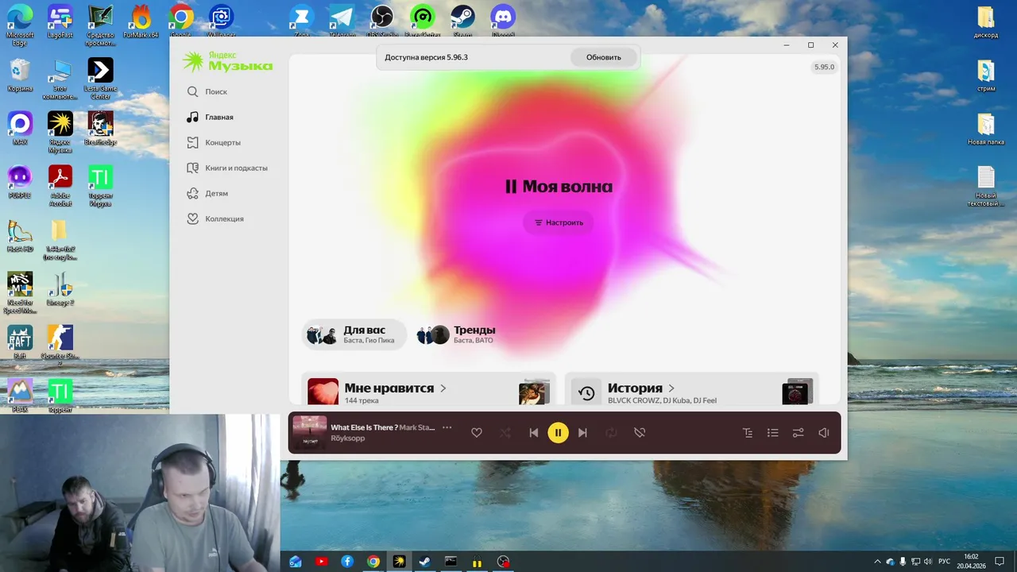The image size is (1017, 572).
Task: Open LagoFast desktop shortcut
Action: click(60, 21)
